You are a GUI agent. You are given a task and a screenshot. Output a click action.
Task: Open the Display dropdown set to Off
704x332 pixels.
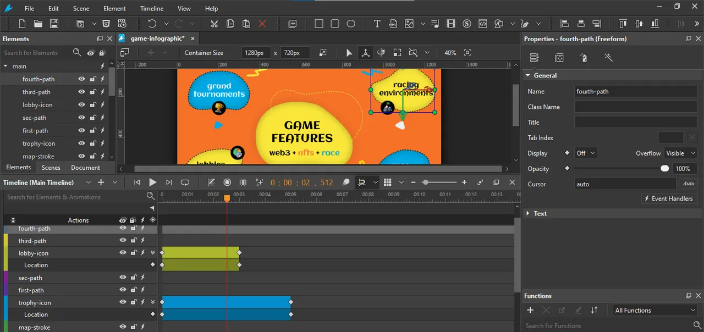(x=585, y=153)
